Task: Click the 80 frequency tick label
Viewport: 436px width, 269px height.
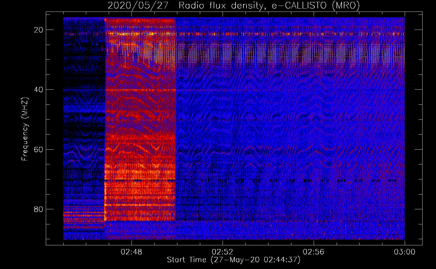Action: tap(39, 209)
